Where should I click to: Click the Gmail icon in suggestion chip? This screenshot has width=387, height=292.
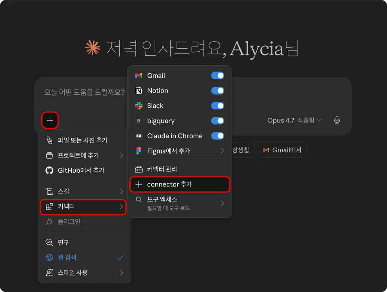point(266,150)
